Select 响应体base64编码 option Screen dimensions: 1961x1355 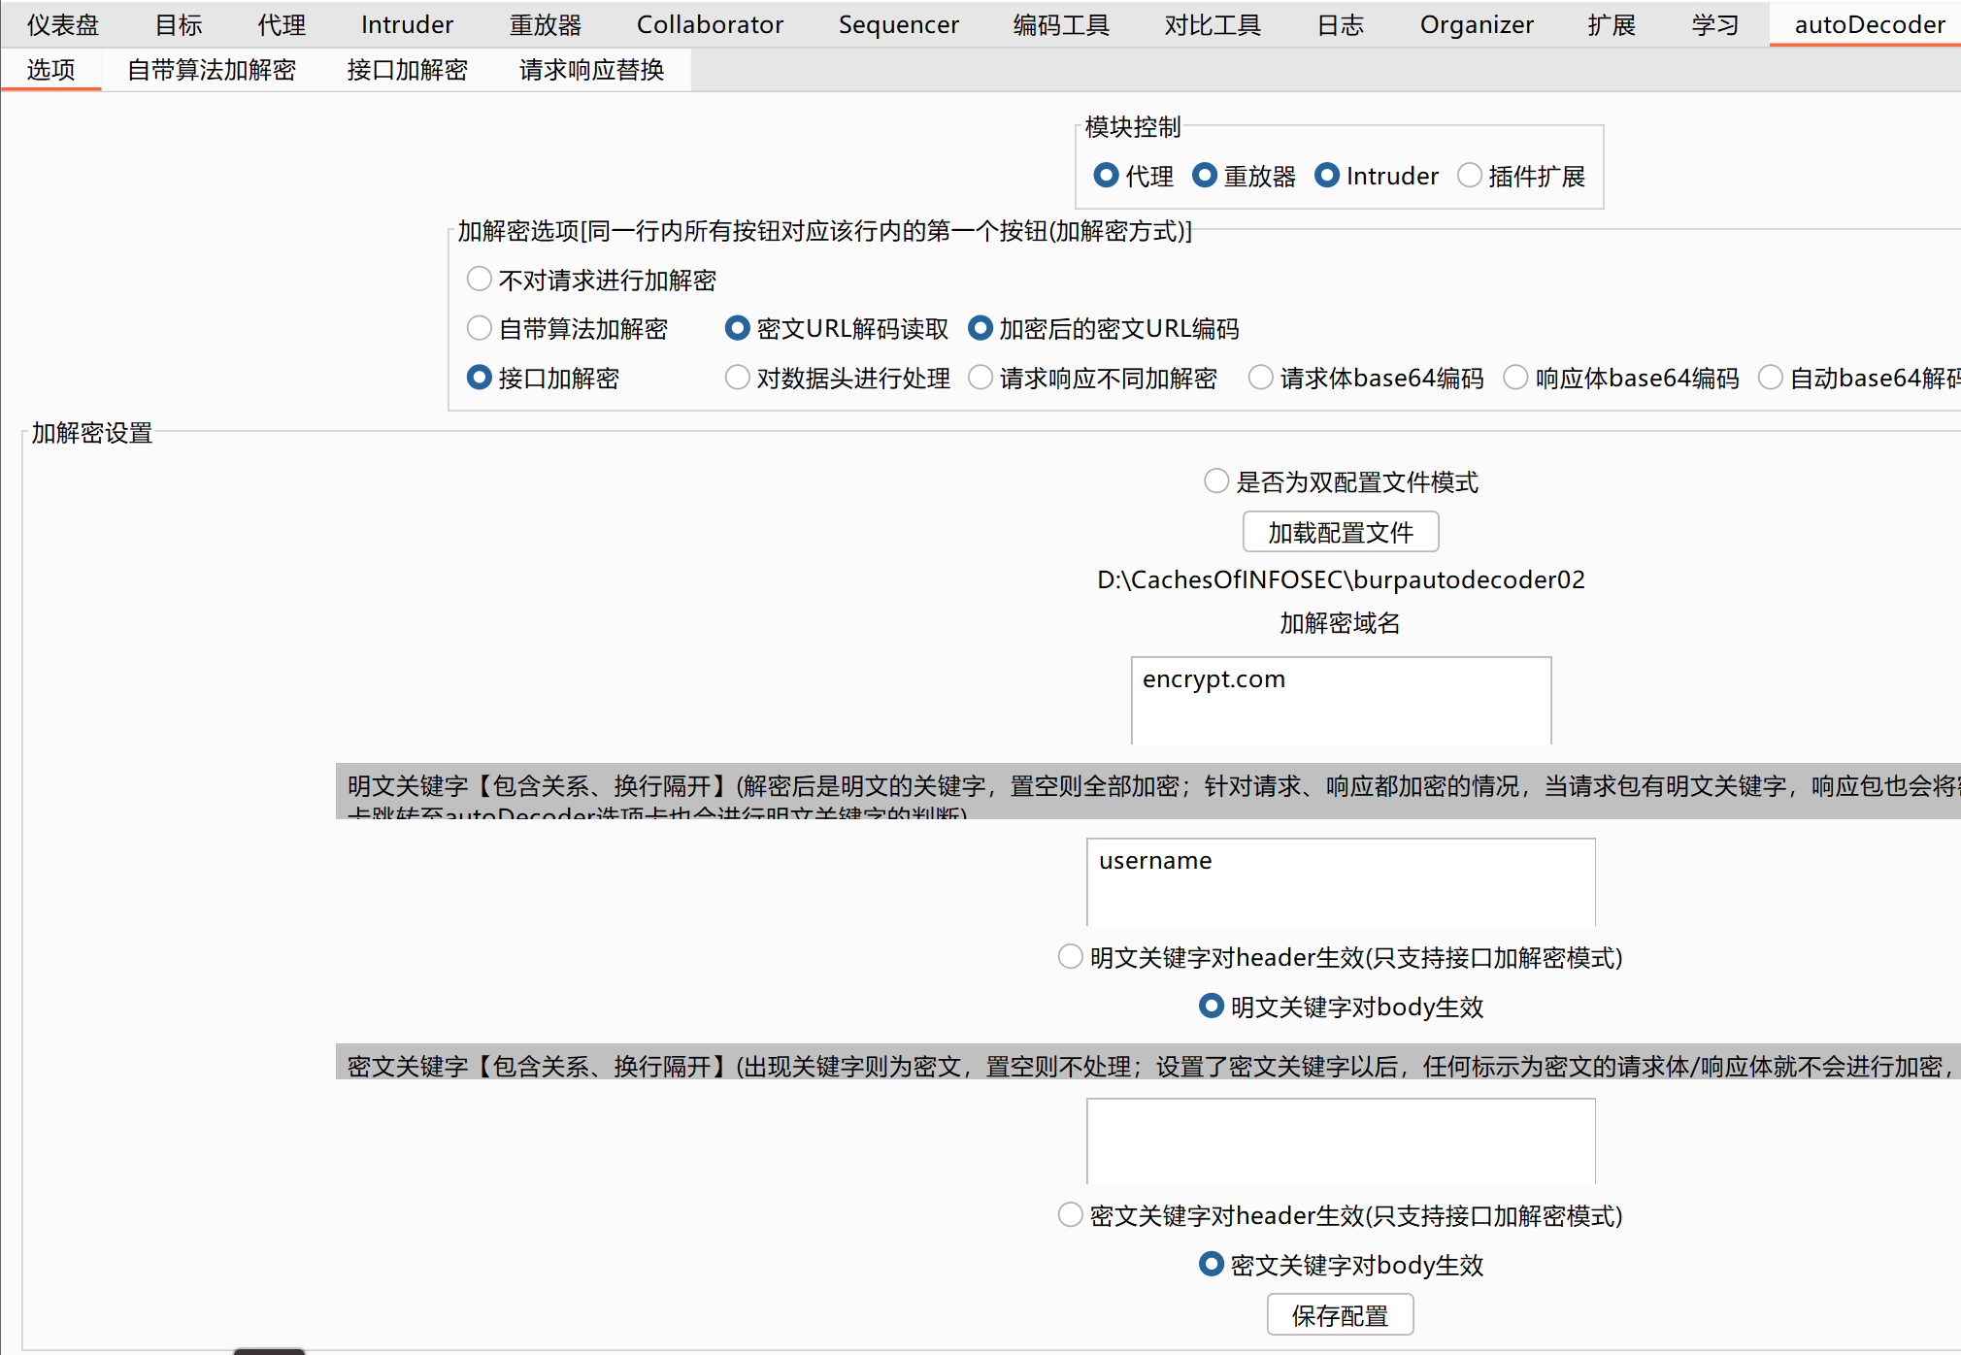point(1515,378)
